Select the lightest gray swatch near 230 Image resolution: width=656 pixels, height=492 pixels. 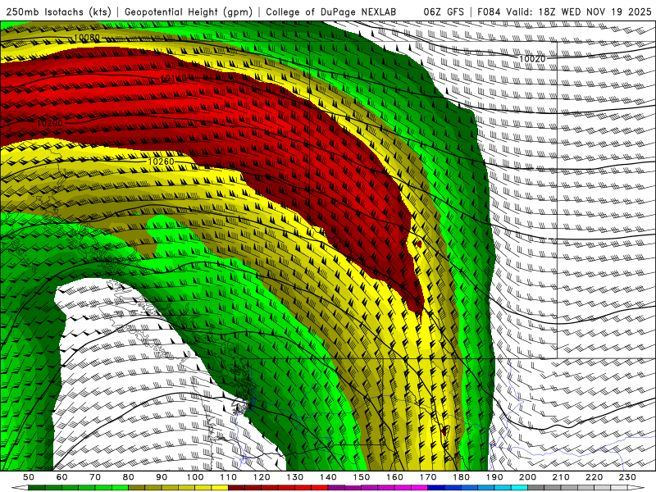619,488
